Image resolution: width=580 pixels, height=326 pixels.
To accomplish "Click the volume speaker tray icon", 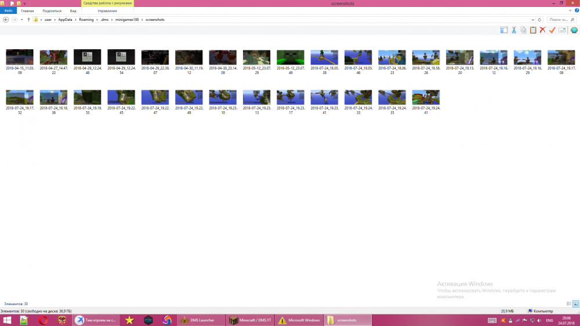I will pos(539,320).
